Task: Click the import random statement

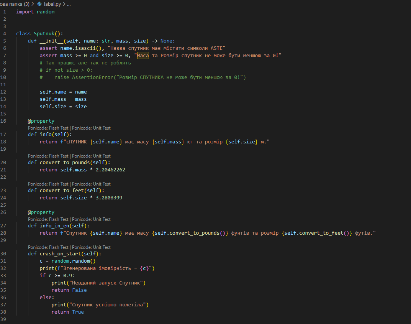Action: pos(35,12)
